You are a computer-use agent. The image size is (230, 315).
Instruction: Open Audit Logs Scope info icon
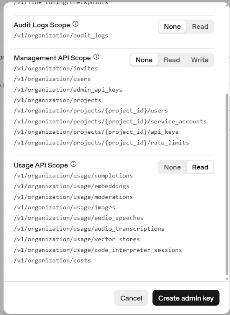pyautogui.click(x=76, y=24)
